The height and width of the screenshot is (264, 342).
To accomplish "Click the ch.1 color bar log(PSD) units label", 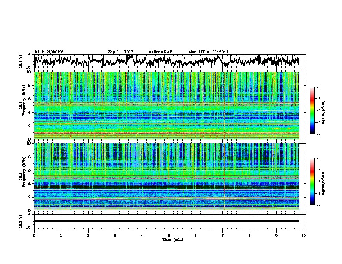I will pos(323,112).
